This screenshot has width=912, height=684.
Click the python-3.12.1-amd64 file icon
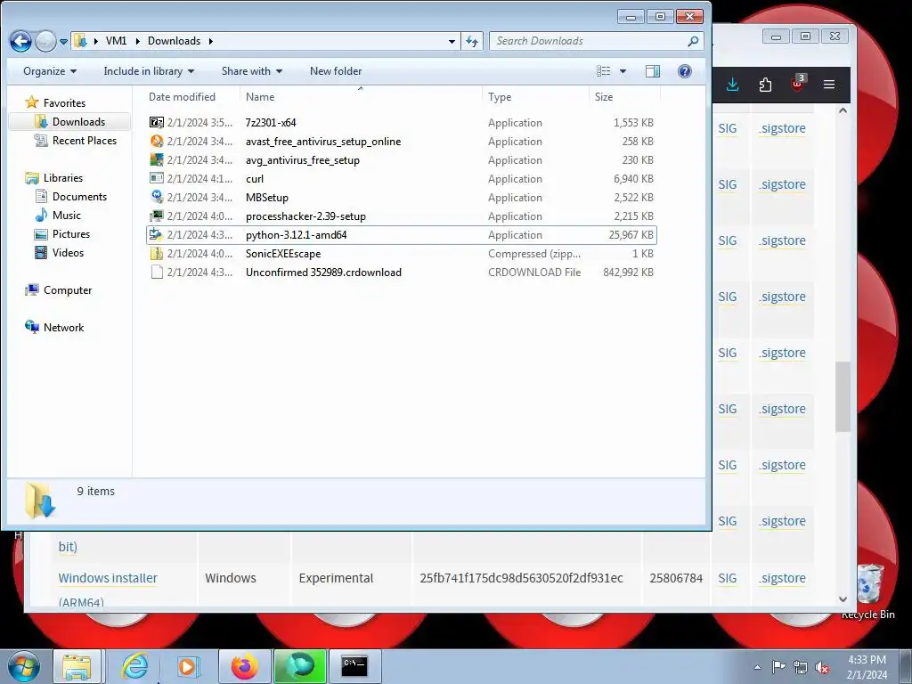(x=157, y=234)
